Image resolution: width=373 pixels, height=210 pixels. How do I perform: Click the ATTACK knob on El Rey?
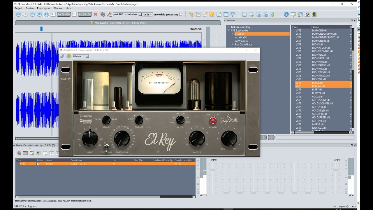106,120
